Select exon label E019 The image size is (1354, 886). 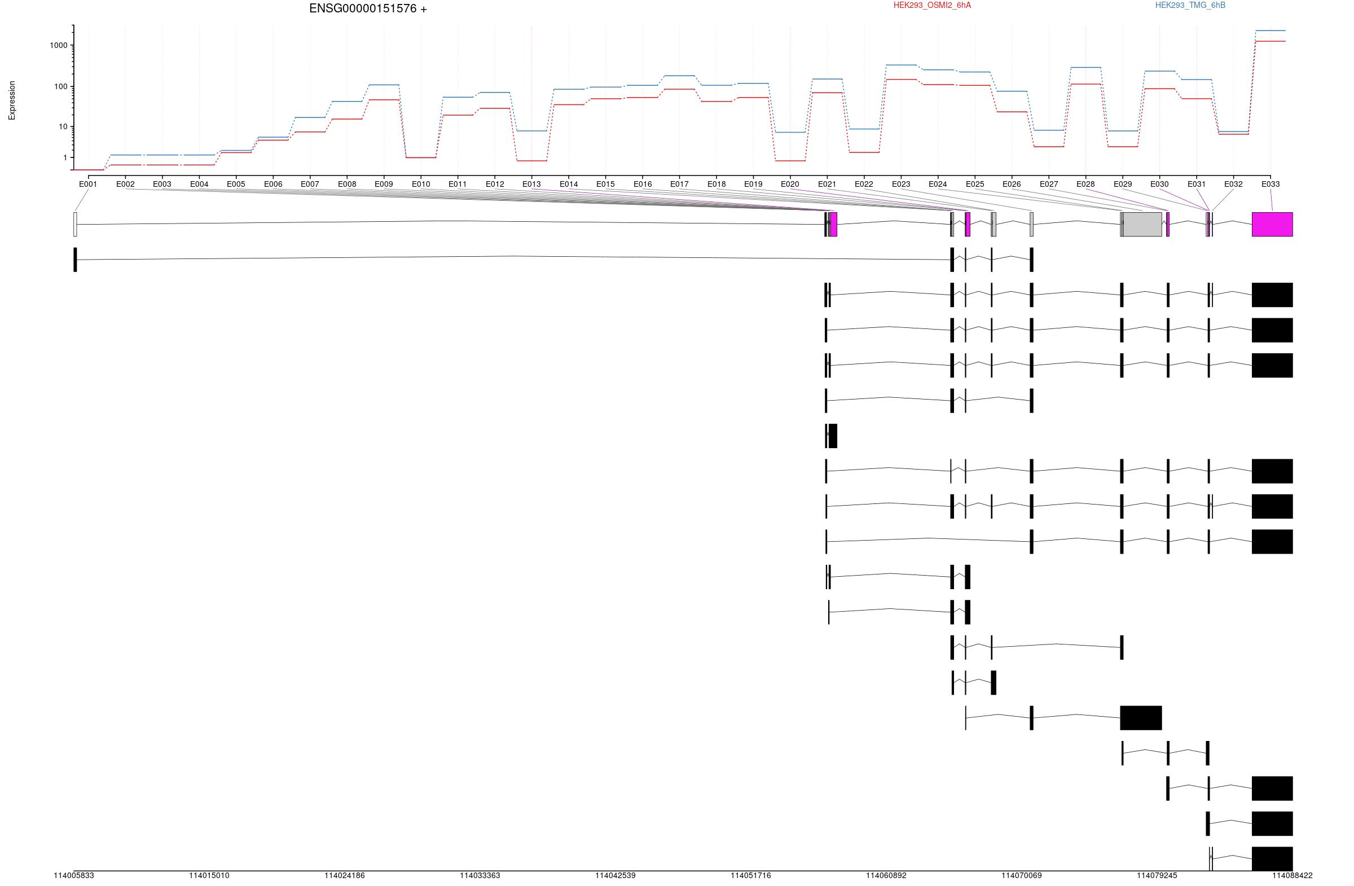click(753, 184)
